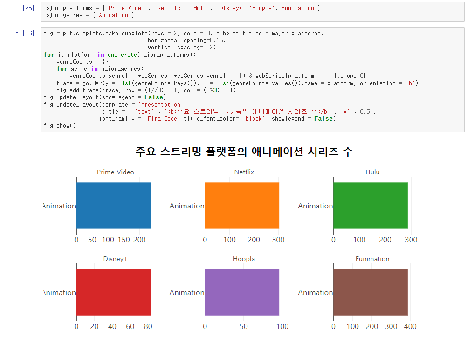
Task: Click the green Hulu bar
Action: [371, 206]
